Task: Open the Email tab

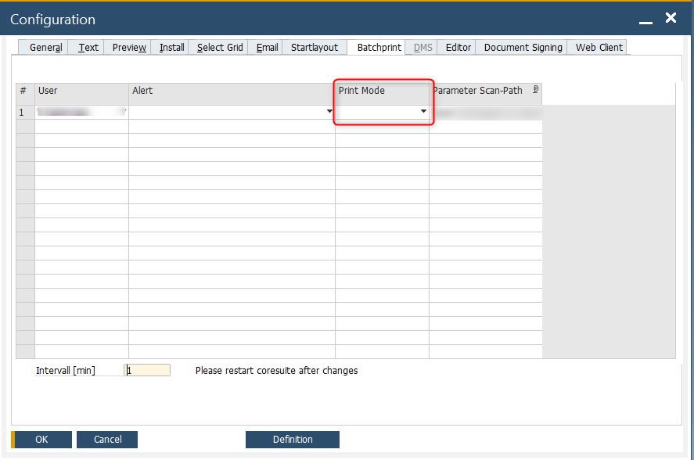Action: pos(267,48)
